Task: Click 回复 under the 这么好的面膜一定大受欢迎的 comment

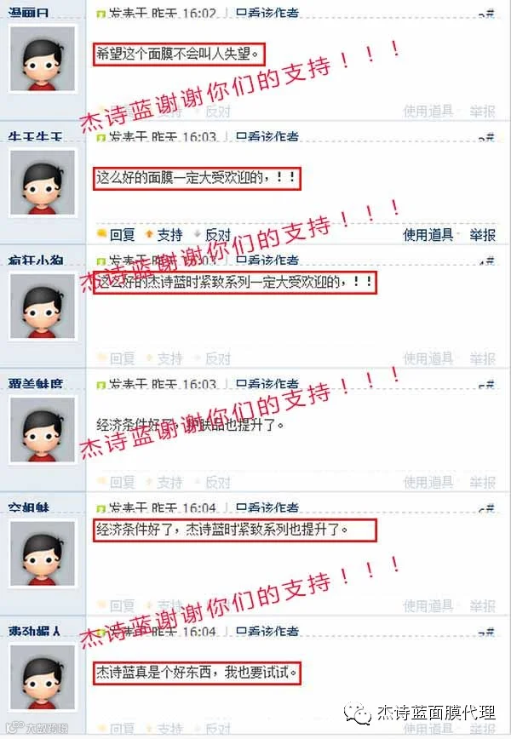Action: coord(122,234)
